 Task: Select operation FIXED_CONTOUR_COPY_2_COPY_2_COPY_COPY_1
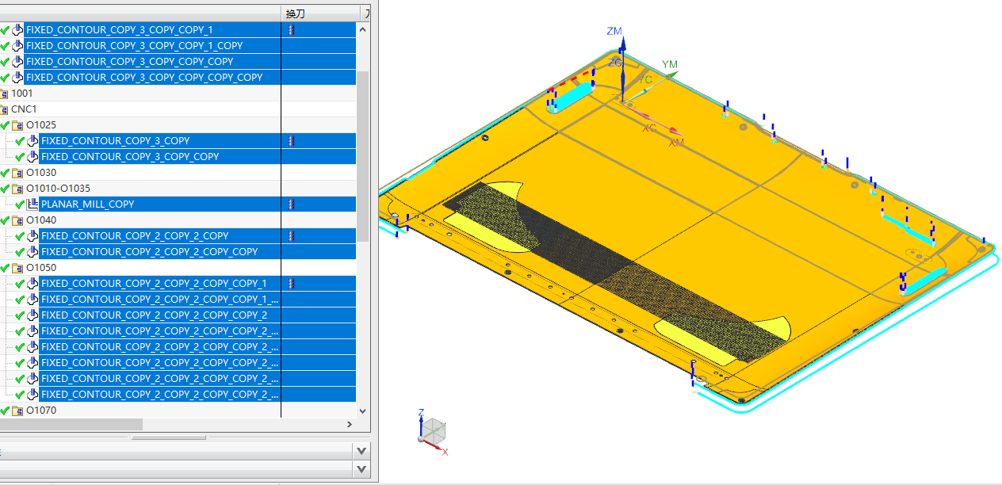[154, 284]
